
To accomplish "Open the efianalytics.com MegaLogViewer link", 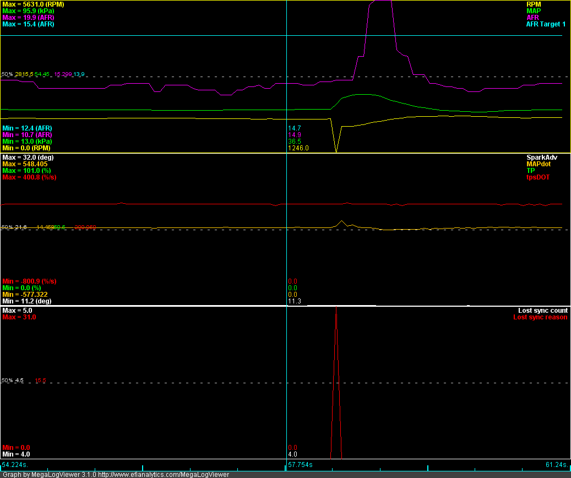I will 163,474.
